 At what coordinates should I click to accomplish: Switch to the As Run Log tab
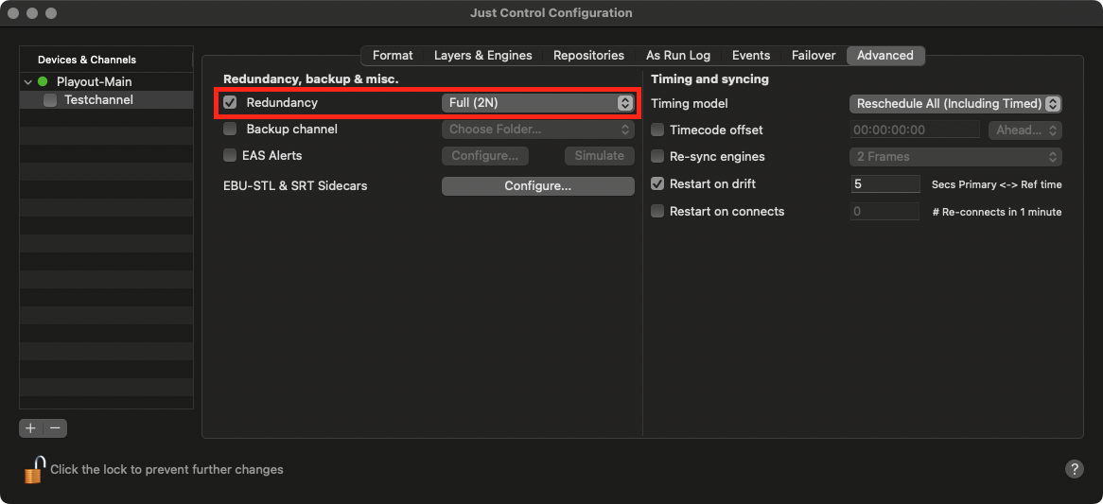tap(678, 56)
